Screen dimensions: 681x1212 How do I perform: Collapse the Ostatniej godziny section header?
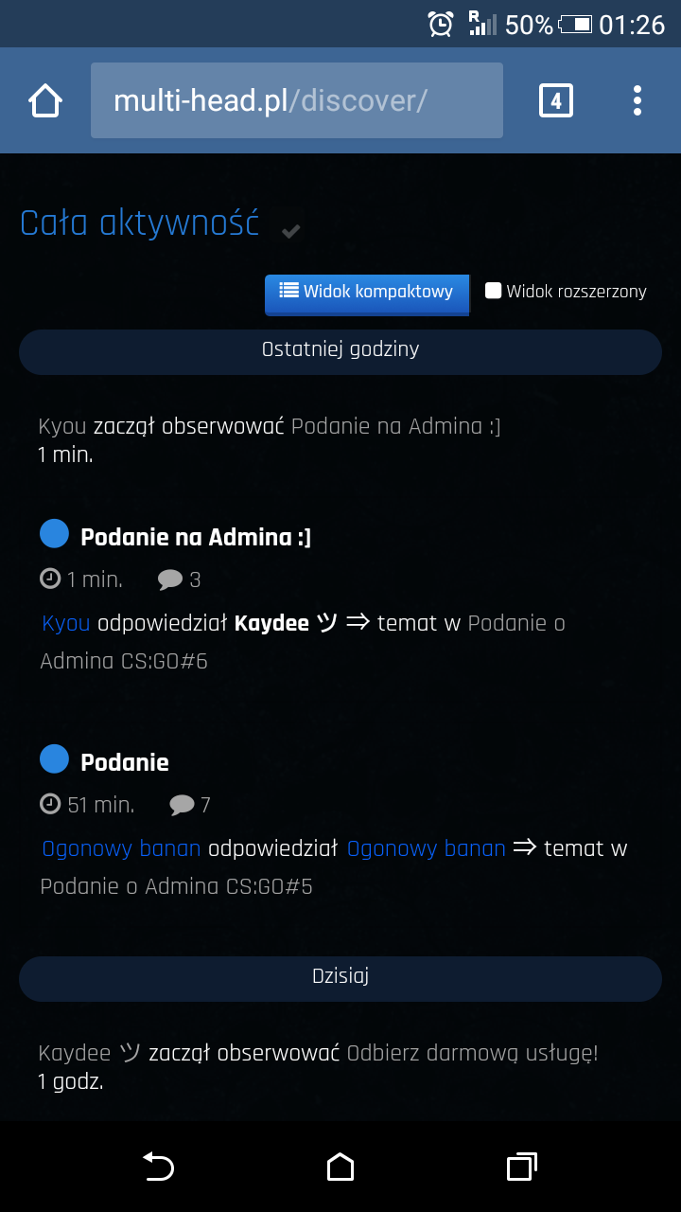click(x=340, y=349)
